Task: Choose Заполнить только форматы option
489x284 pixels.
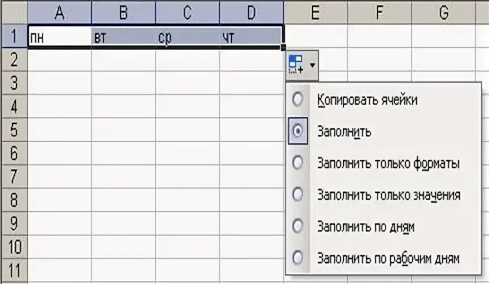Action: (388, 163)
